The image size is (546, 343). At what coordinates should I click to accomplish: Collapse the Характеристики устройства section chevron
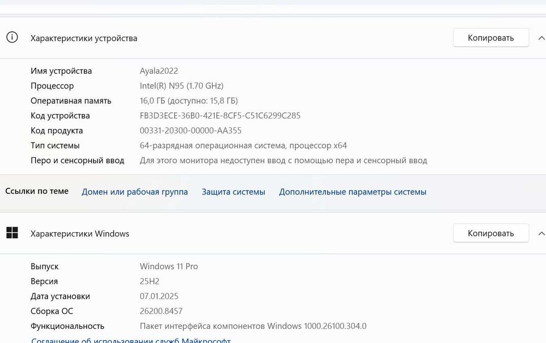(541, 38)
